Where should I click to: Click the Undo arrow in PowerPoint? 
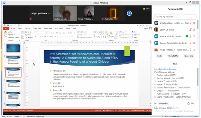tap(11, 25)
